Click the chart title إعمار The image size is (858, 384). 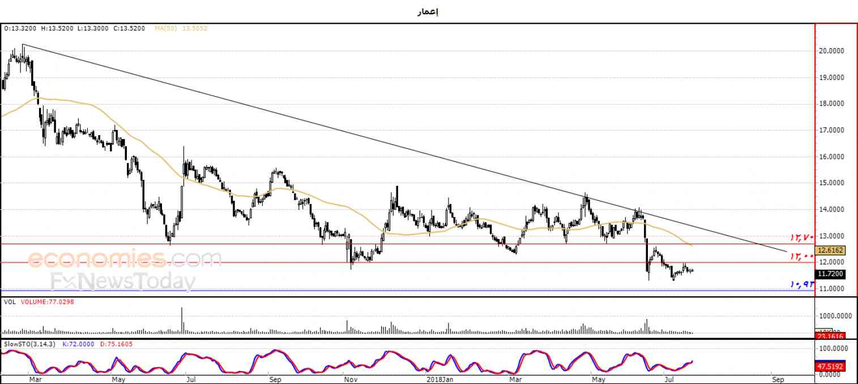[x=428, y=11]
